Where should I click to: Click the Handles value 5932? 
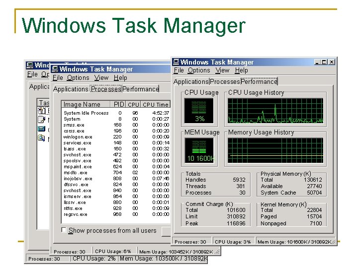point(239,180)
